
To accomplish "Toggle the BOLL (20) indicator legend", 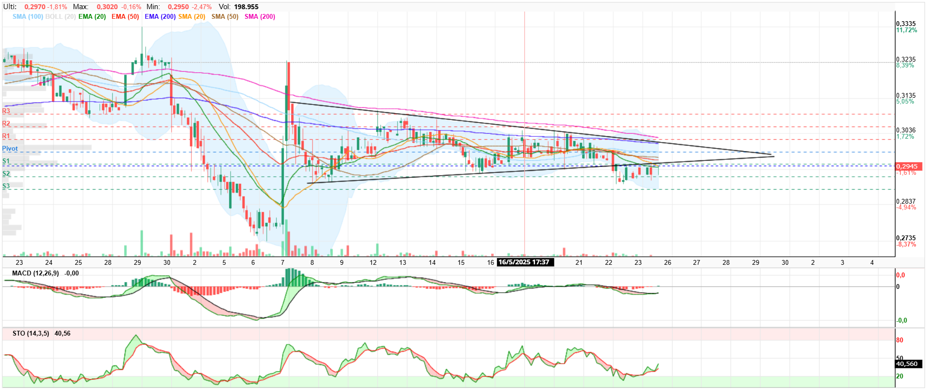I will pyautogui.click(x=60, y=17).
